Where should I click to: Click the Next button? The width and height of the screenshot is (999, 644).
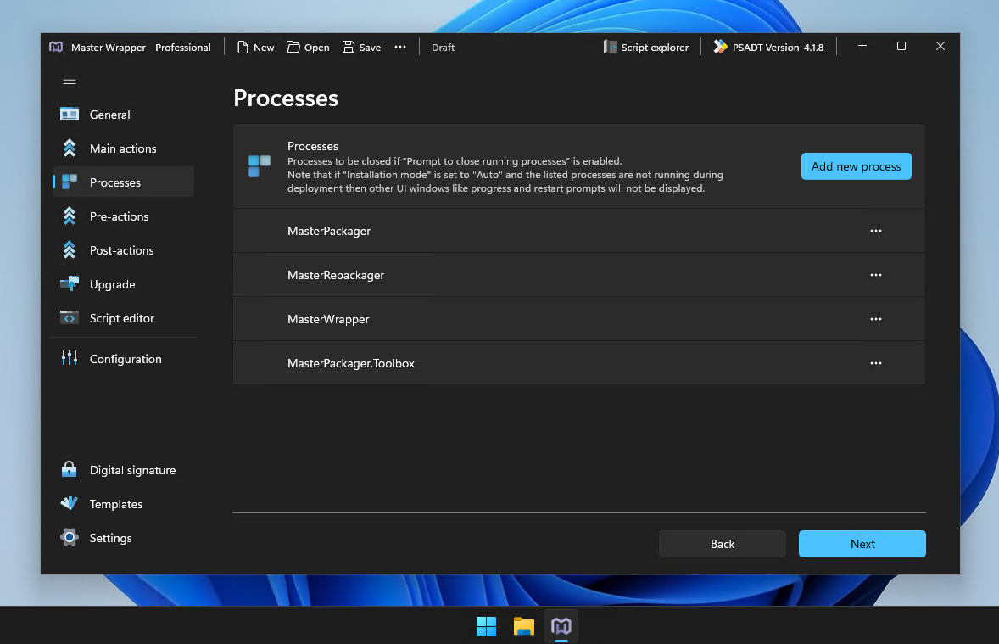tap(862, 544)
